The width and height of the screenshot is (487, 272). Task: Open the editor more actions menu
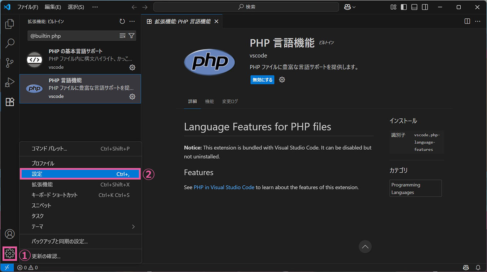tap(478, 22)
